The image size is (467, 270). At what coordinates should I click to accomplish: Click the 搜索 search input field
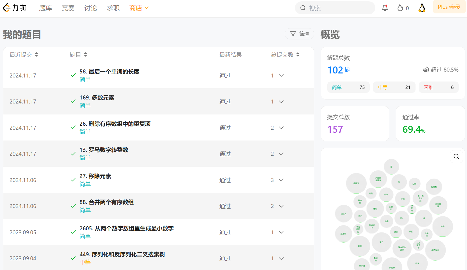click(335, 8)
